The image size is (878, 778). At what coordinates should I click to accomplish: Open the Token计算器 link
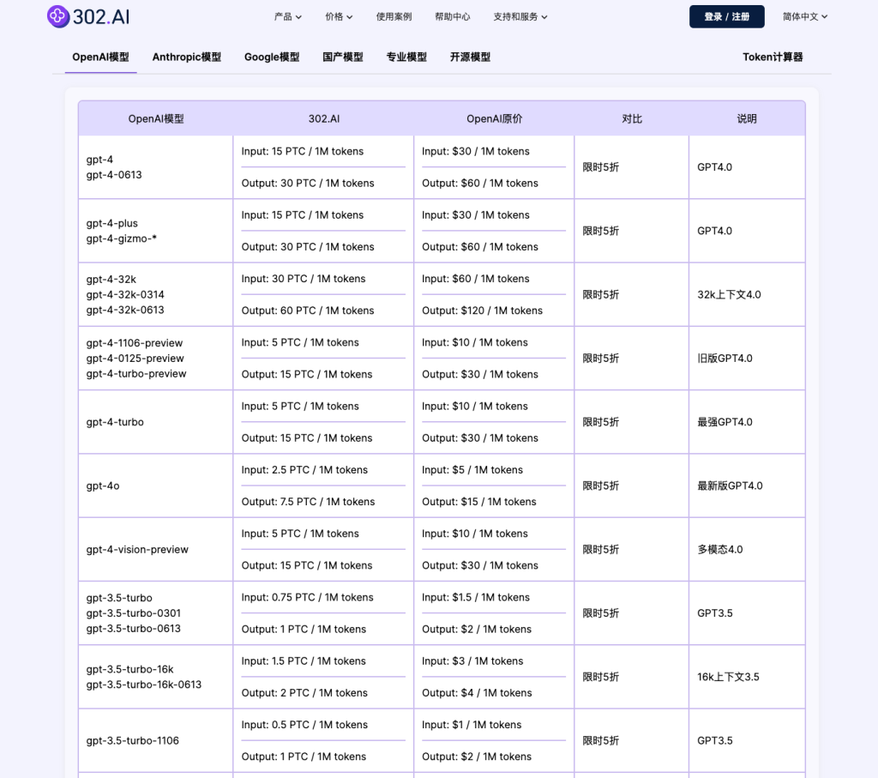coord(773,57)
